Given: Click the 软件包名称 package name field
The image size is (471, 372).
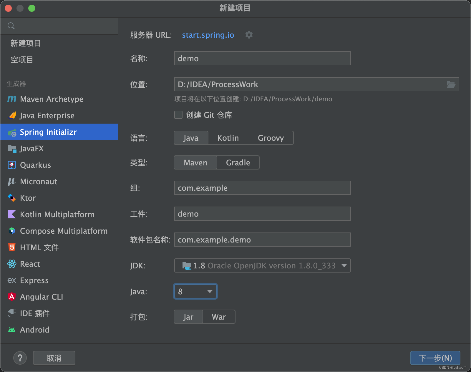Looking at the screenshot, I should 263,240.
